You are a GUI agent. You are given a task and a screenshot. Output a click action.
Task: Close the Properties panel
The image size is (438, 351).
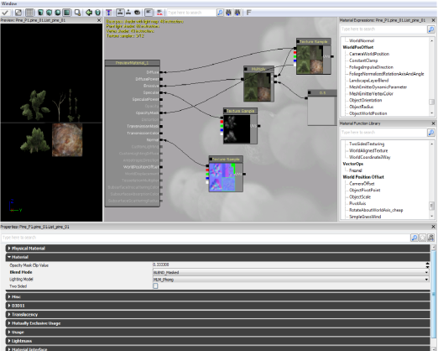point(433,227)
